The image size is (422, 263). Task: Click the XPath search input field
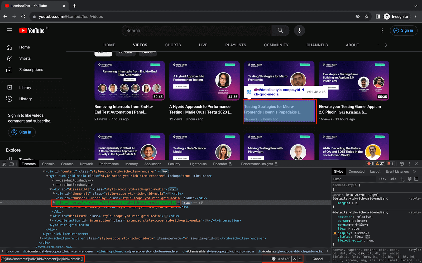pyautogui.click(x=42, y=259)
